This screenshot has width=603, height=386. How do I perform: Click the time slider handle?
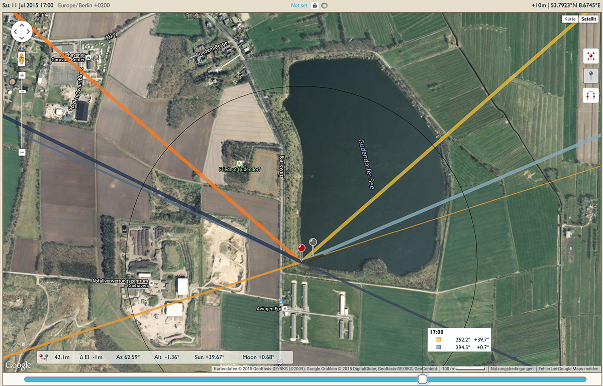pos(423,379)
